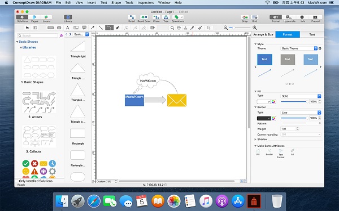Select the callout bubble tool

[84, 28]
